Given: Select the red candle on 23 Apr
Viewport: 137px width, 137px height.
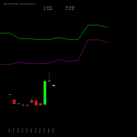Looking at the screenshot, I should [32, 101].
